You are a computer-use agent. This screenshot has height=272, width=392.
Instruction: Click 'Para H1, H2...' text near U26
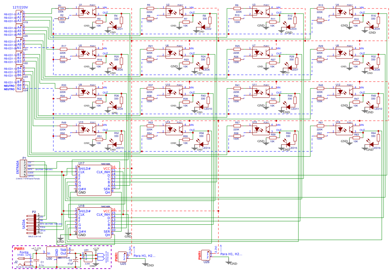click(x=231, y=254)
